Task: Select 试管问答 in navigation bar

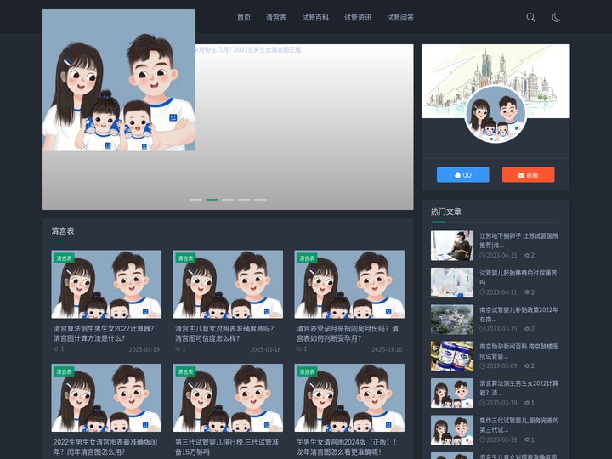Action: point(400,18)
